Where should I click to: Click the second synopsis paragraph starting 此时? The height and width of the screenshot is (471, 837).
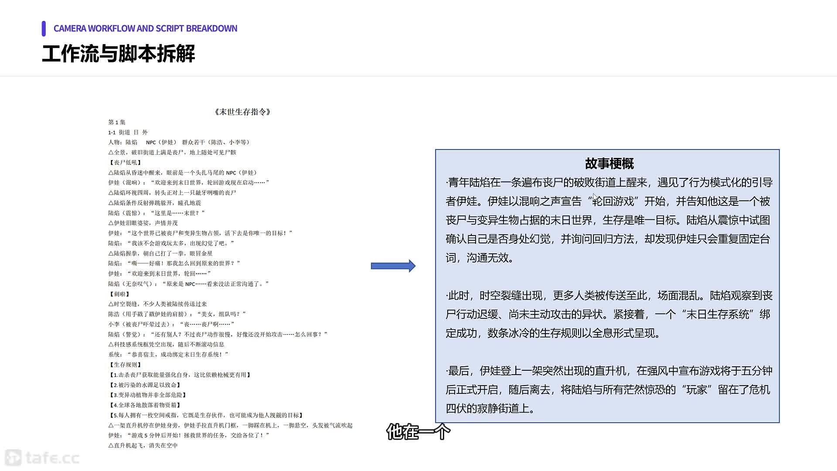point(608,314)
